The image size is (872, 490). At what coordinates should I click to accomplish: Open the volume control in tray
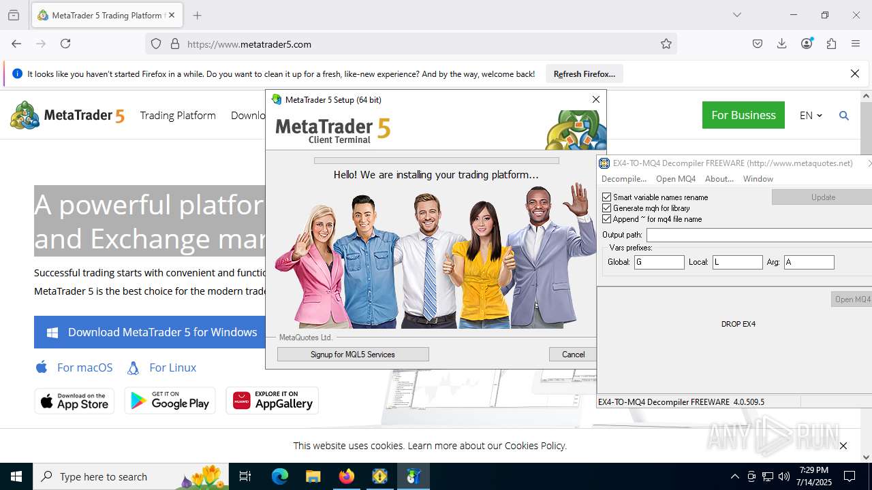[x=784, y=476]
